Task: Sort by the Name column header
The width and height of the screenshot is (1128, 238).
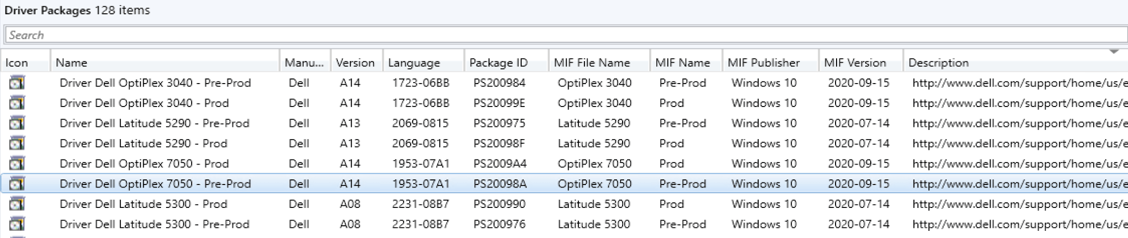Action: [x=71, y=63]
